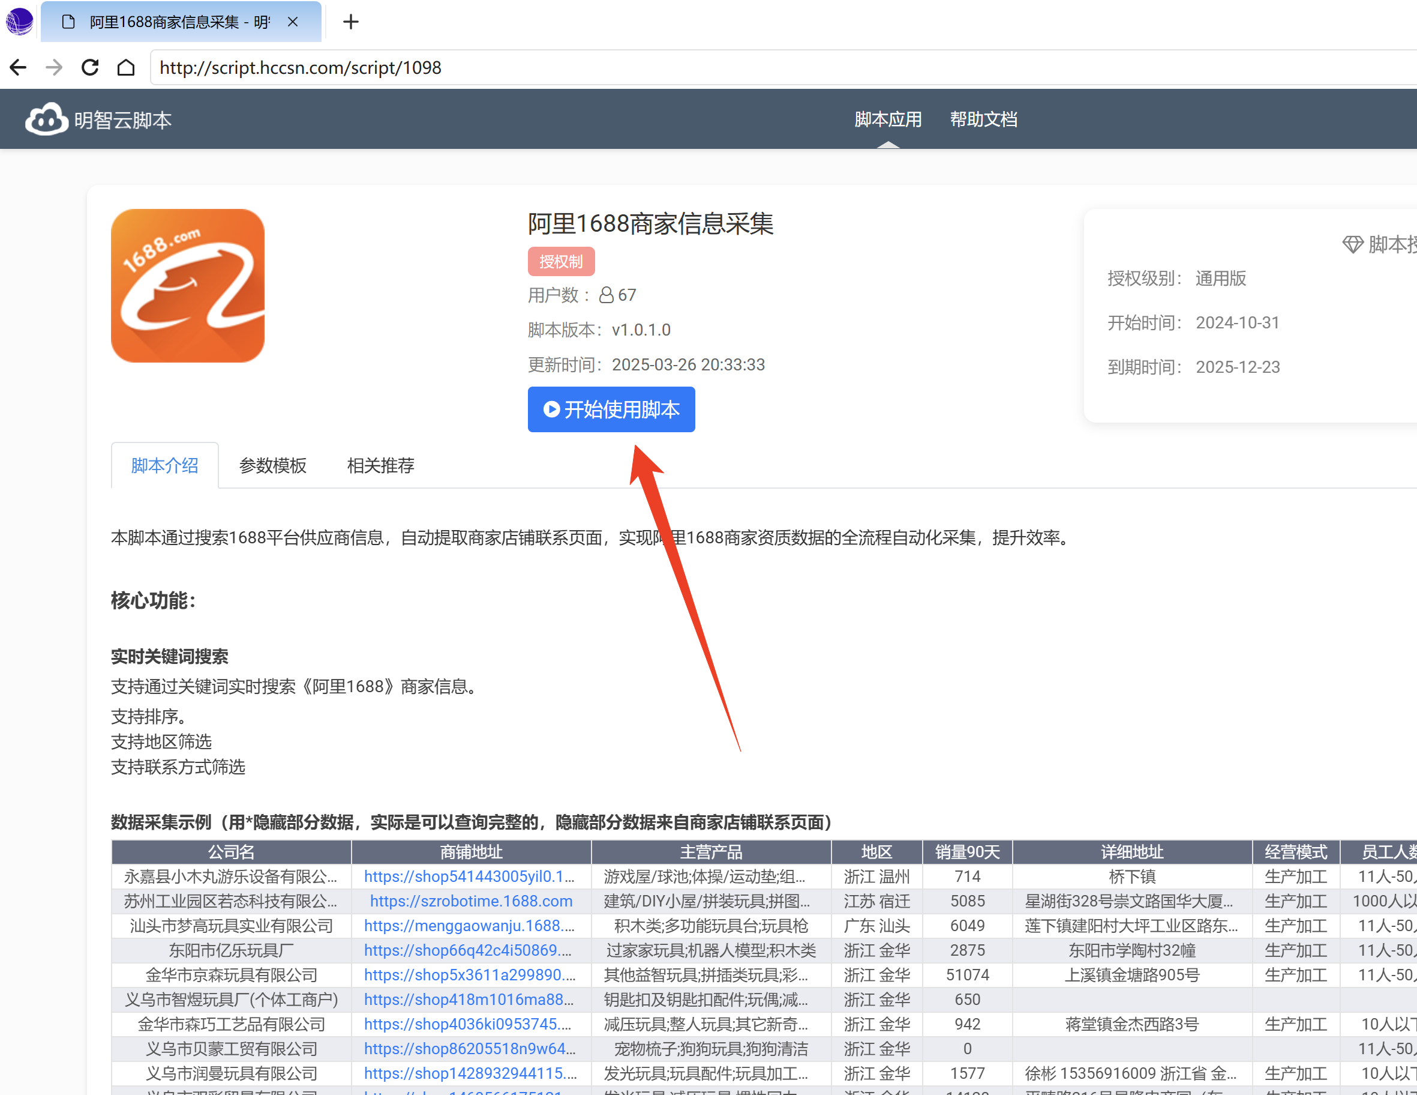Click the address cell 上溪镇金塘路905号
This screenshot has height=1095, width=1417.
point(1132,975)
